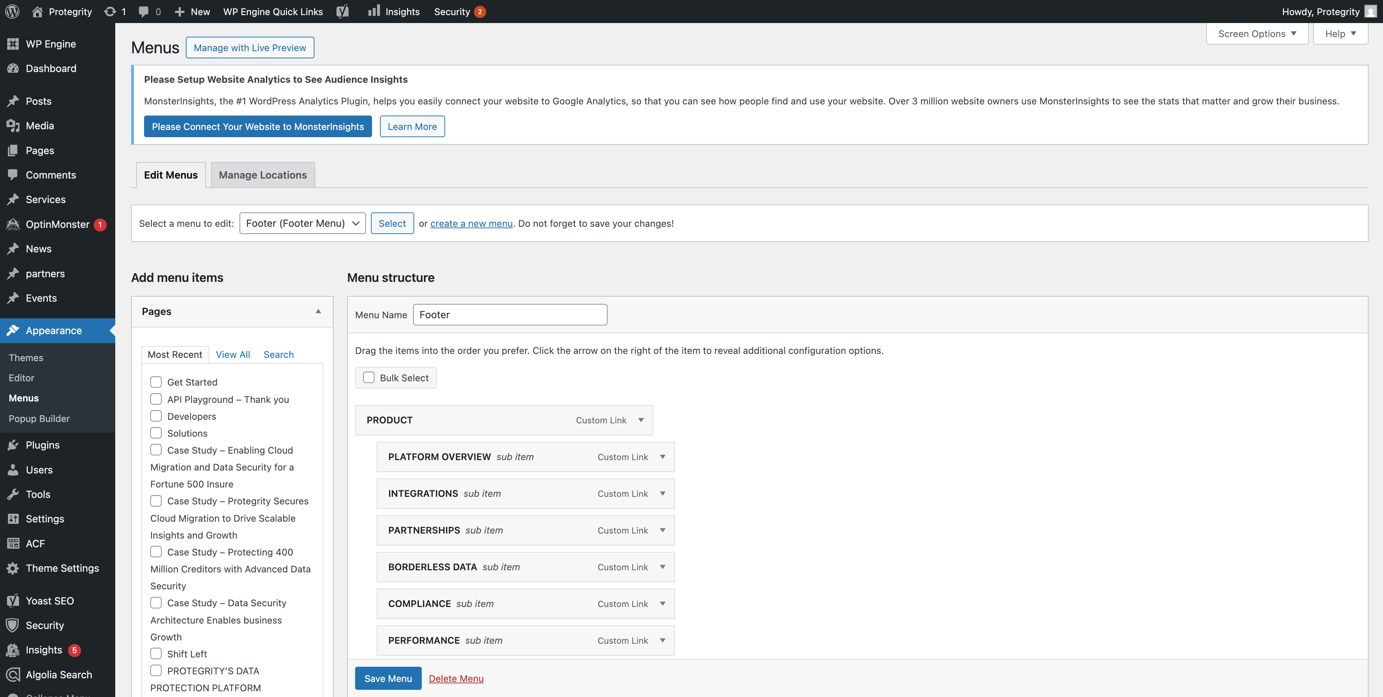
Task: Click the Yoast icon in admin bar
Action: (x=343, y=11)
